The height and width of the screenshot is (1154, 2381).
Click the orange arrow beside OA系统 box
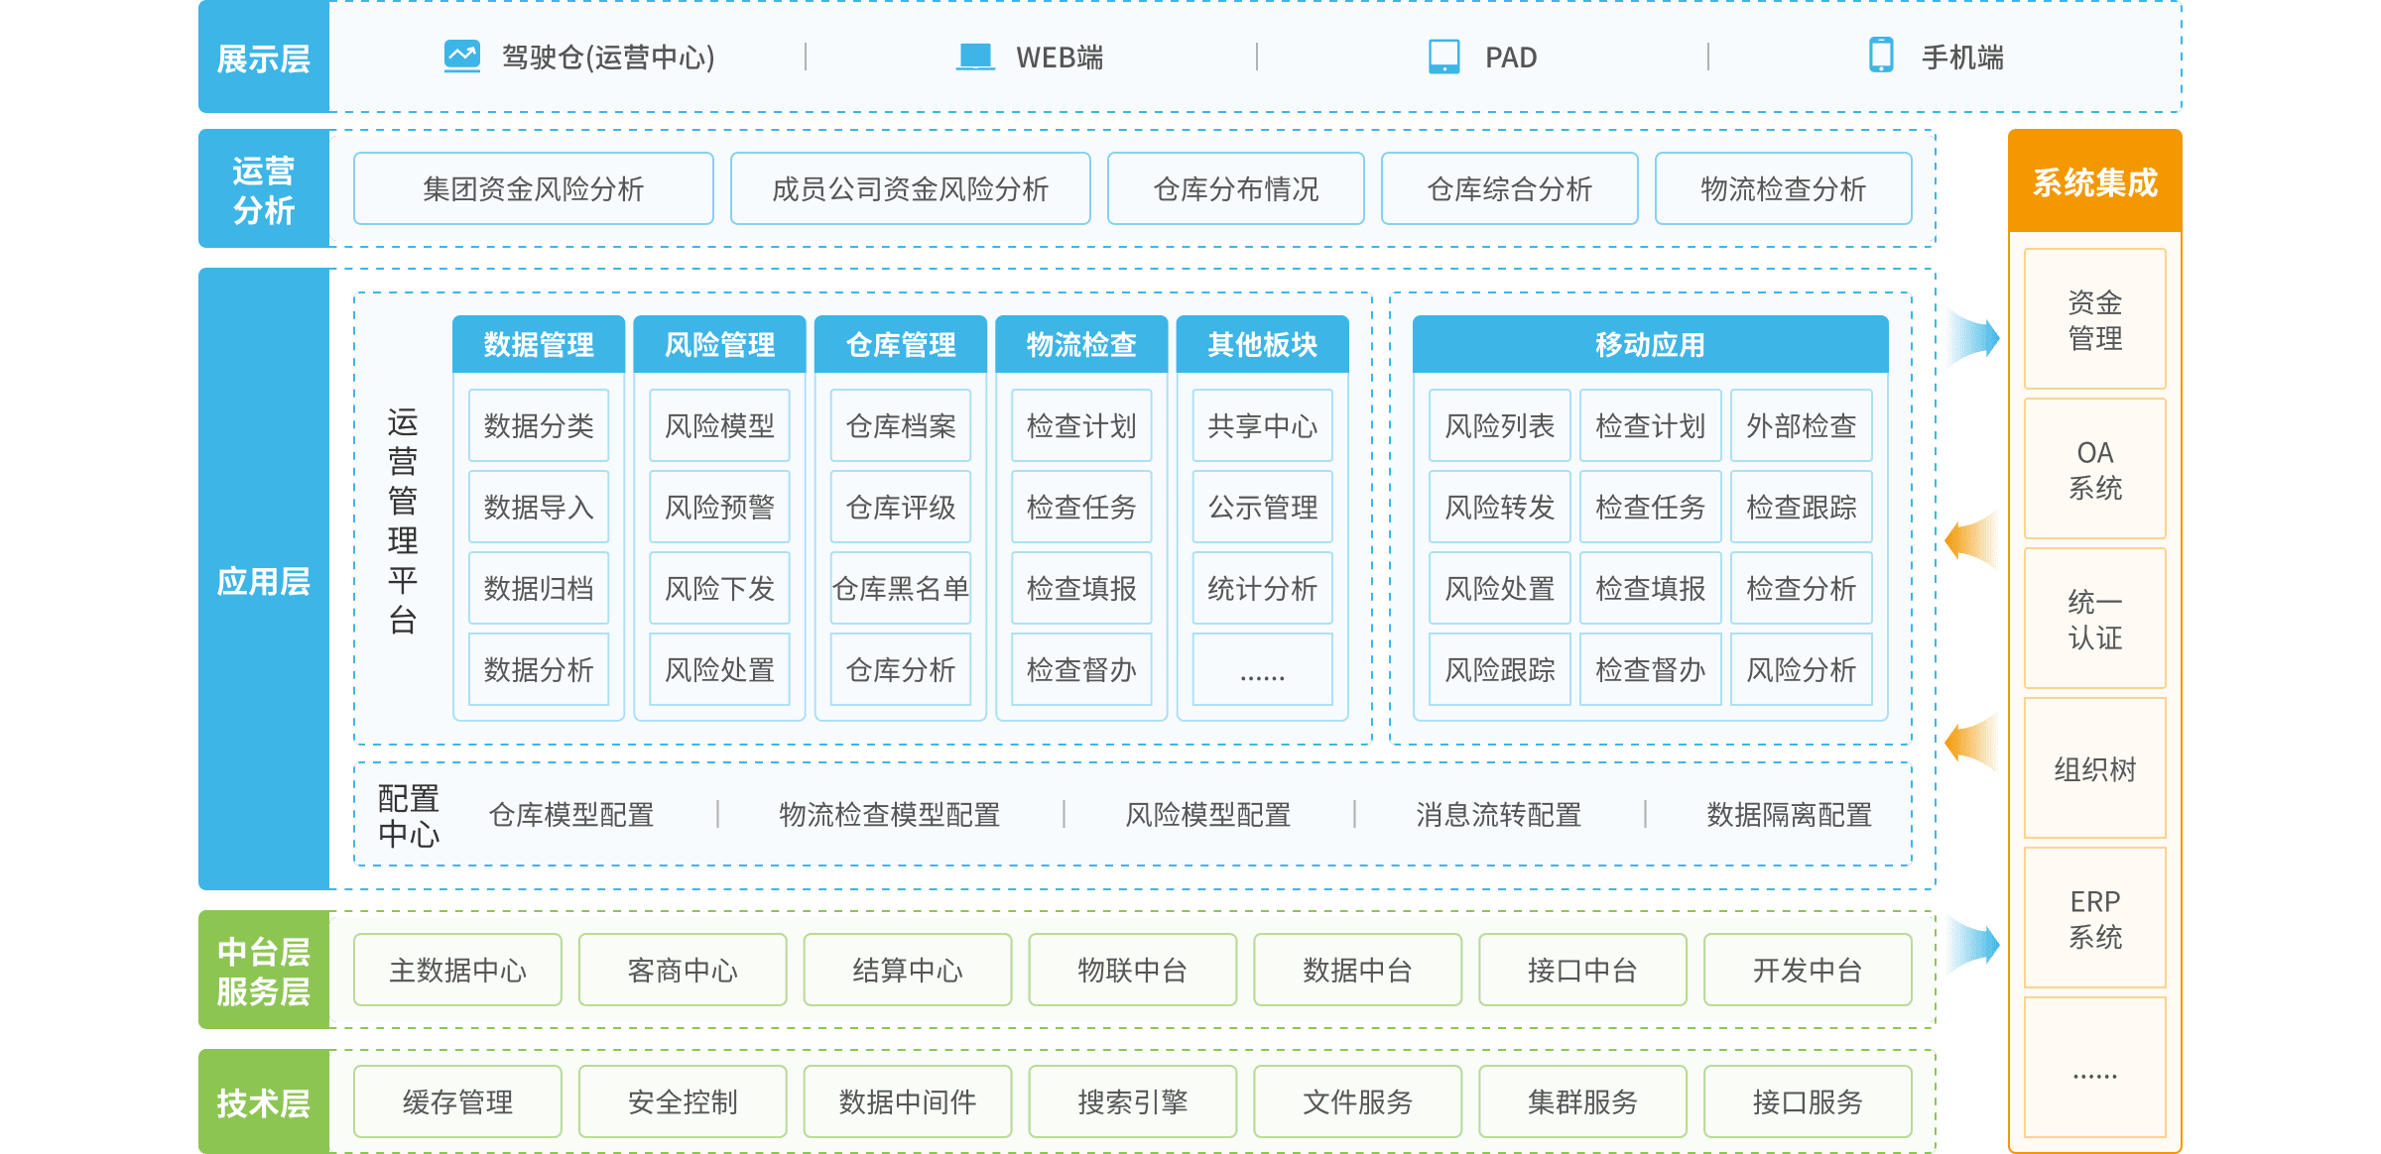coord(1972,540)
